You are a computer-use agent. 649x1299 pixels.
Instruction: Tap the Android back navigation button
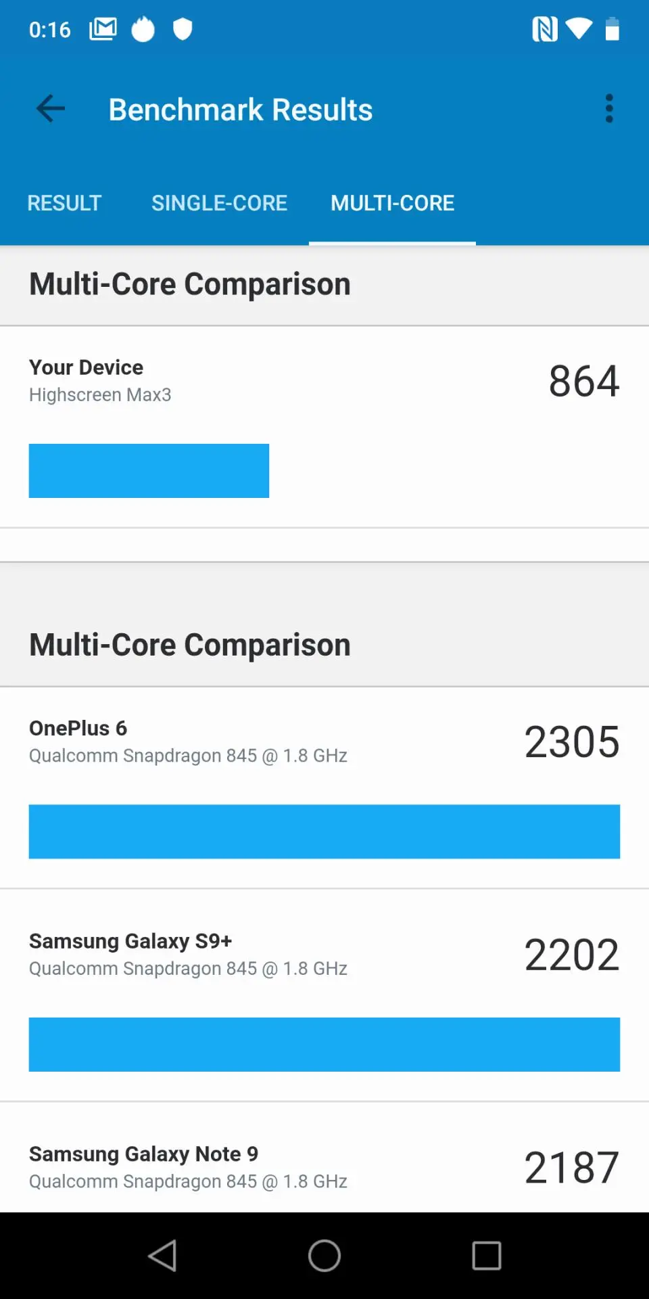[x=162, y=1256]
